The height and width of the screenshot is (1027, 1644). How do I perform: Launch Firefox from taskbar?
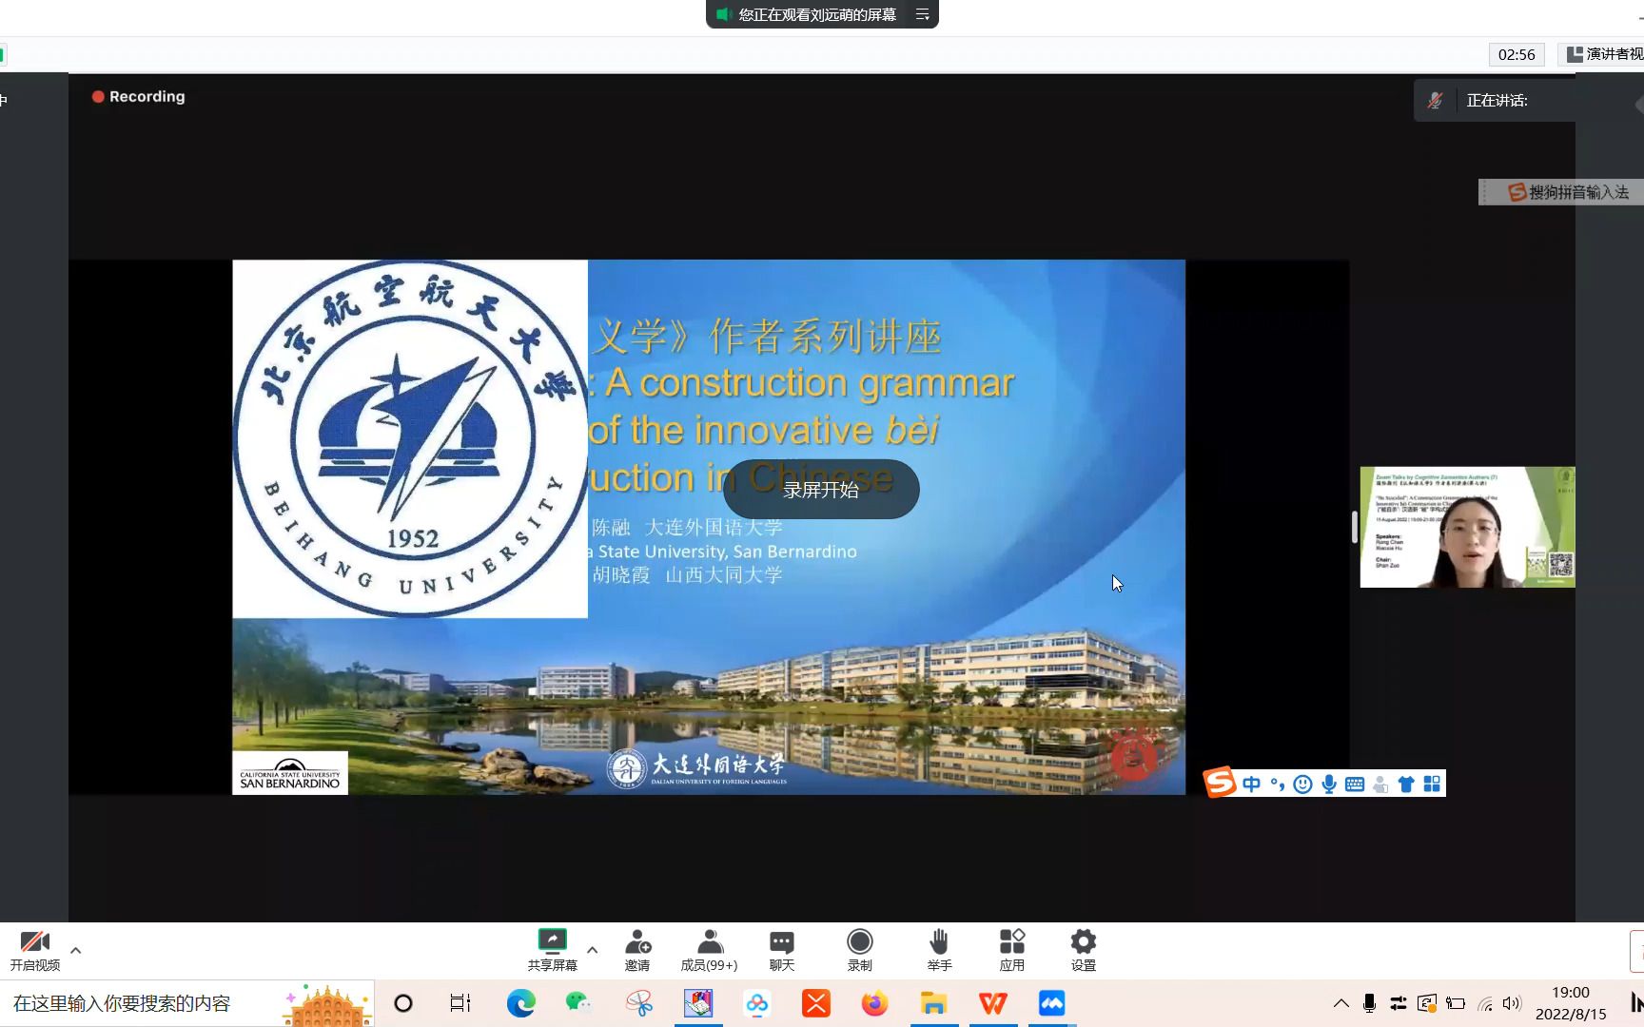point(874,1003)
